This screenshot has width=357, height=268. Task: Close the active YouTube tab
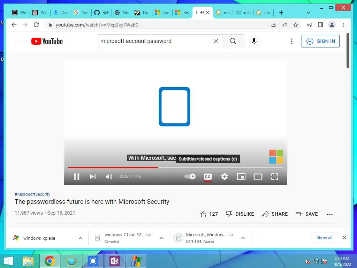(x=207, y=13)
